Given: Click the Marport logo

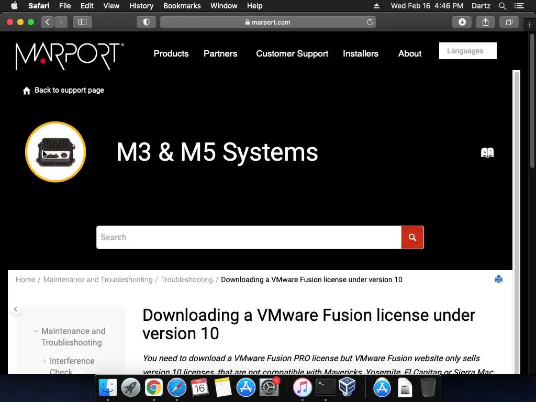Looking at the screenshot, I should 70,57.
